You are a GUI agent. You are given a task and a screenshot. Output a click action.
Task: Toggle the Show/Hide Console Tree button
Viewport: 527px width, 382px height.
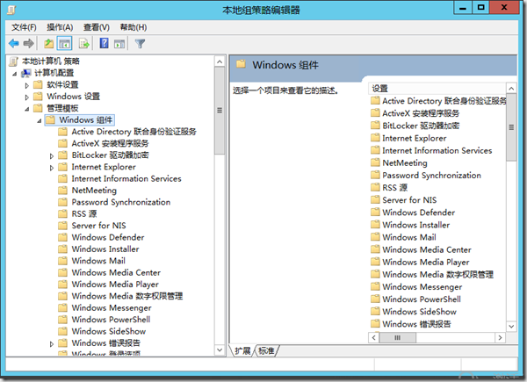65,43
